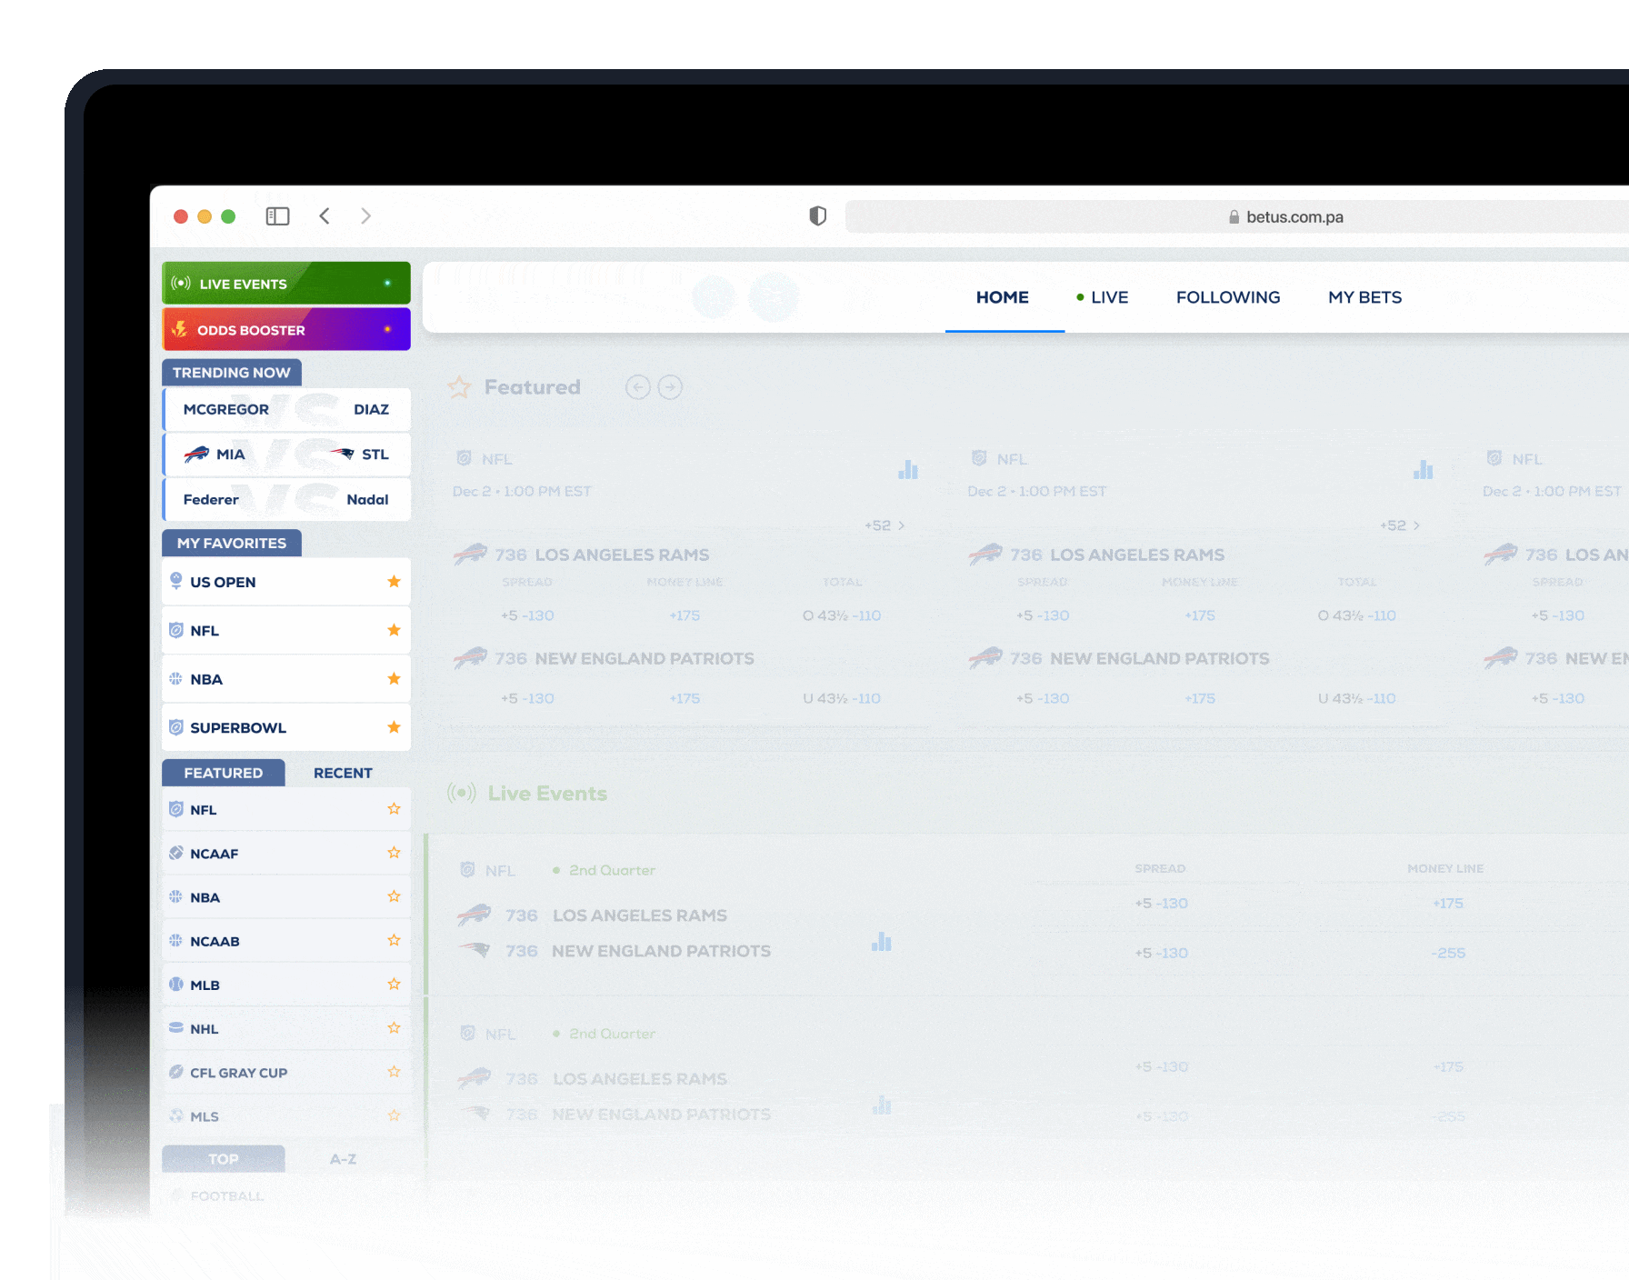Click the red close window button
The height and width of the screenshot is (1280, 1629).
[x=181, y=216]
